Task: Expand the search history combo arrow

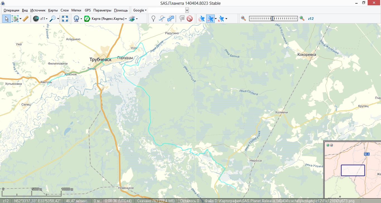Action: pyautogui.click(x=187, y=10)
